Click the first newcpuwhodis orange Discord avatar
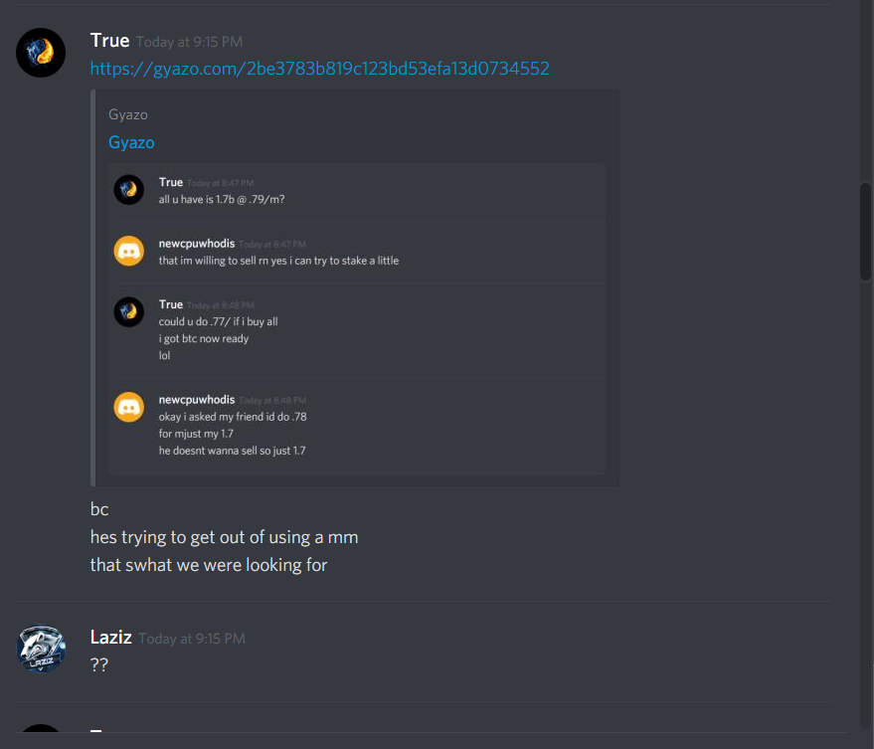Image resolution: width=874 pixels, height=749 pixels. (x=128, y=251)
